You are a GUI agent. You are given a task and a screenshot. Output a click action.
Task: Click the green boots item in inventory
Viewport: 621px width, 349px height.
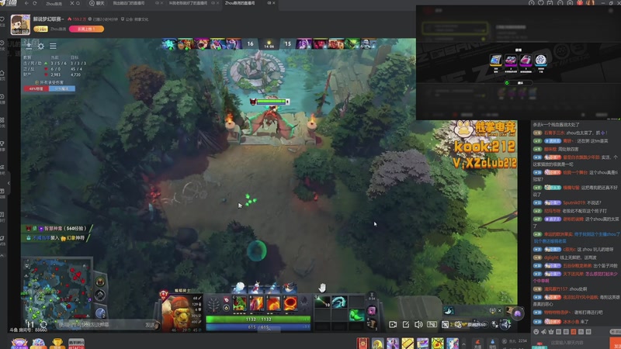tap(356, 315)
